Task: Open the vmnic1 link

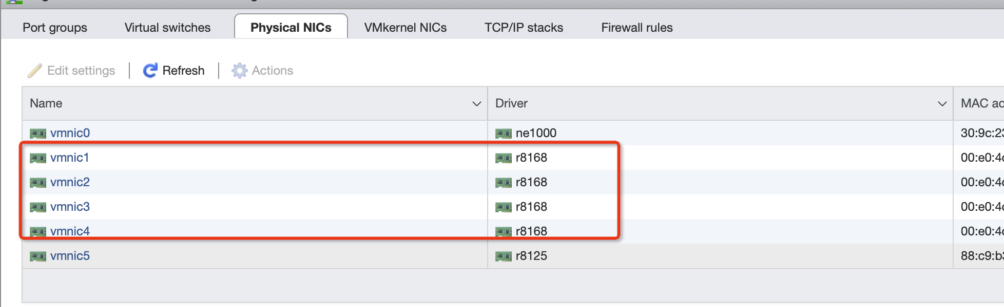Action: click(70, 158)
